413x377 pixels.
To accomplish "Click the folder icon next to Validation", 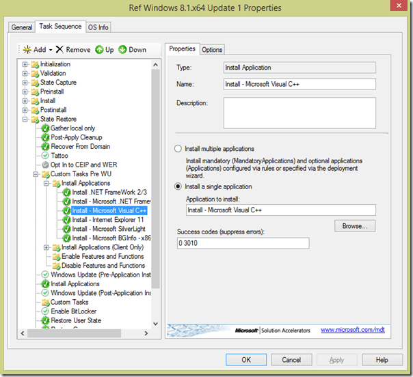I will click(x=35, y=73).
